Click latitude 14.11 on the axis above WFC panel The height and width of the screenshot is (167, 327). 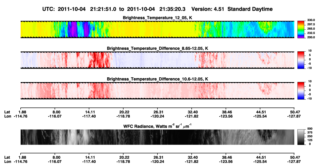coord(90,112)
